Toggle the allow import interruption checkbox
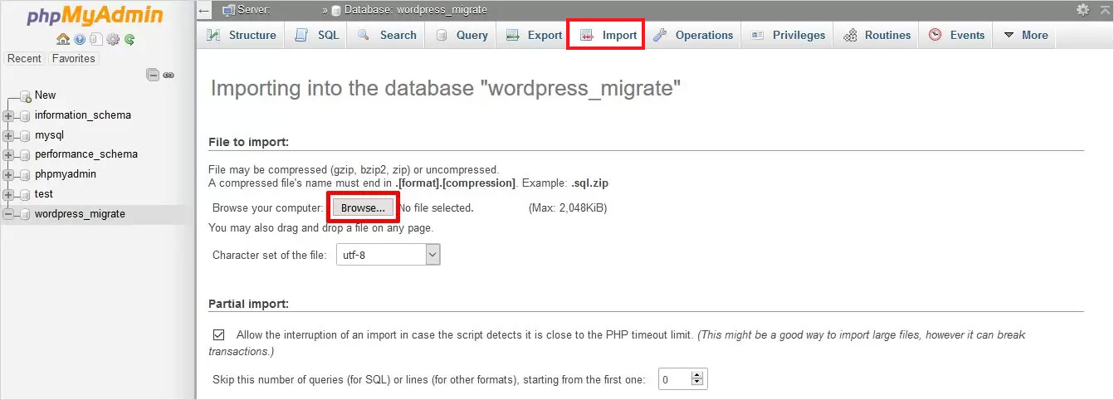Image resolution: width=1114 pixels, height=400 pixels. [x=219, y=335]
